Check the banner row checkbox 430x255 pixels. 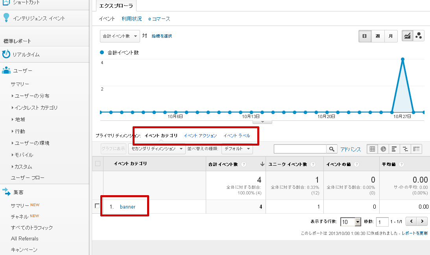pos(98,206)
